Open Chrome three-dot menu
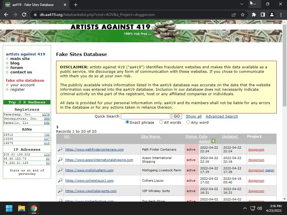 point(281,15)
